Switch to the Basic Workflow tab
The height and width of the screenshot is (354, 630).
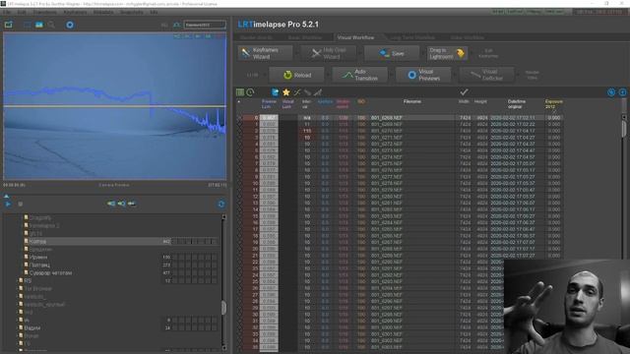305,37
